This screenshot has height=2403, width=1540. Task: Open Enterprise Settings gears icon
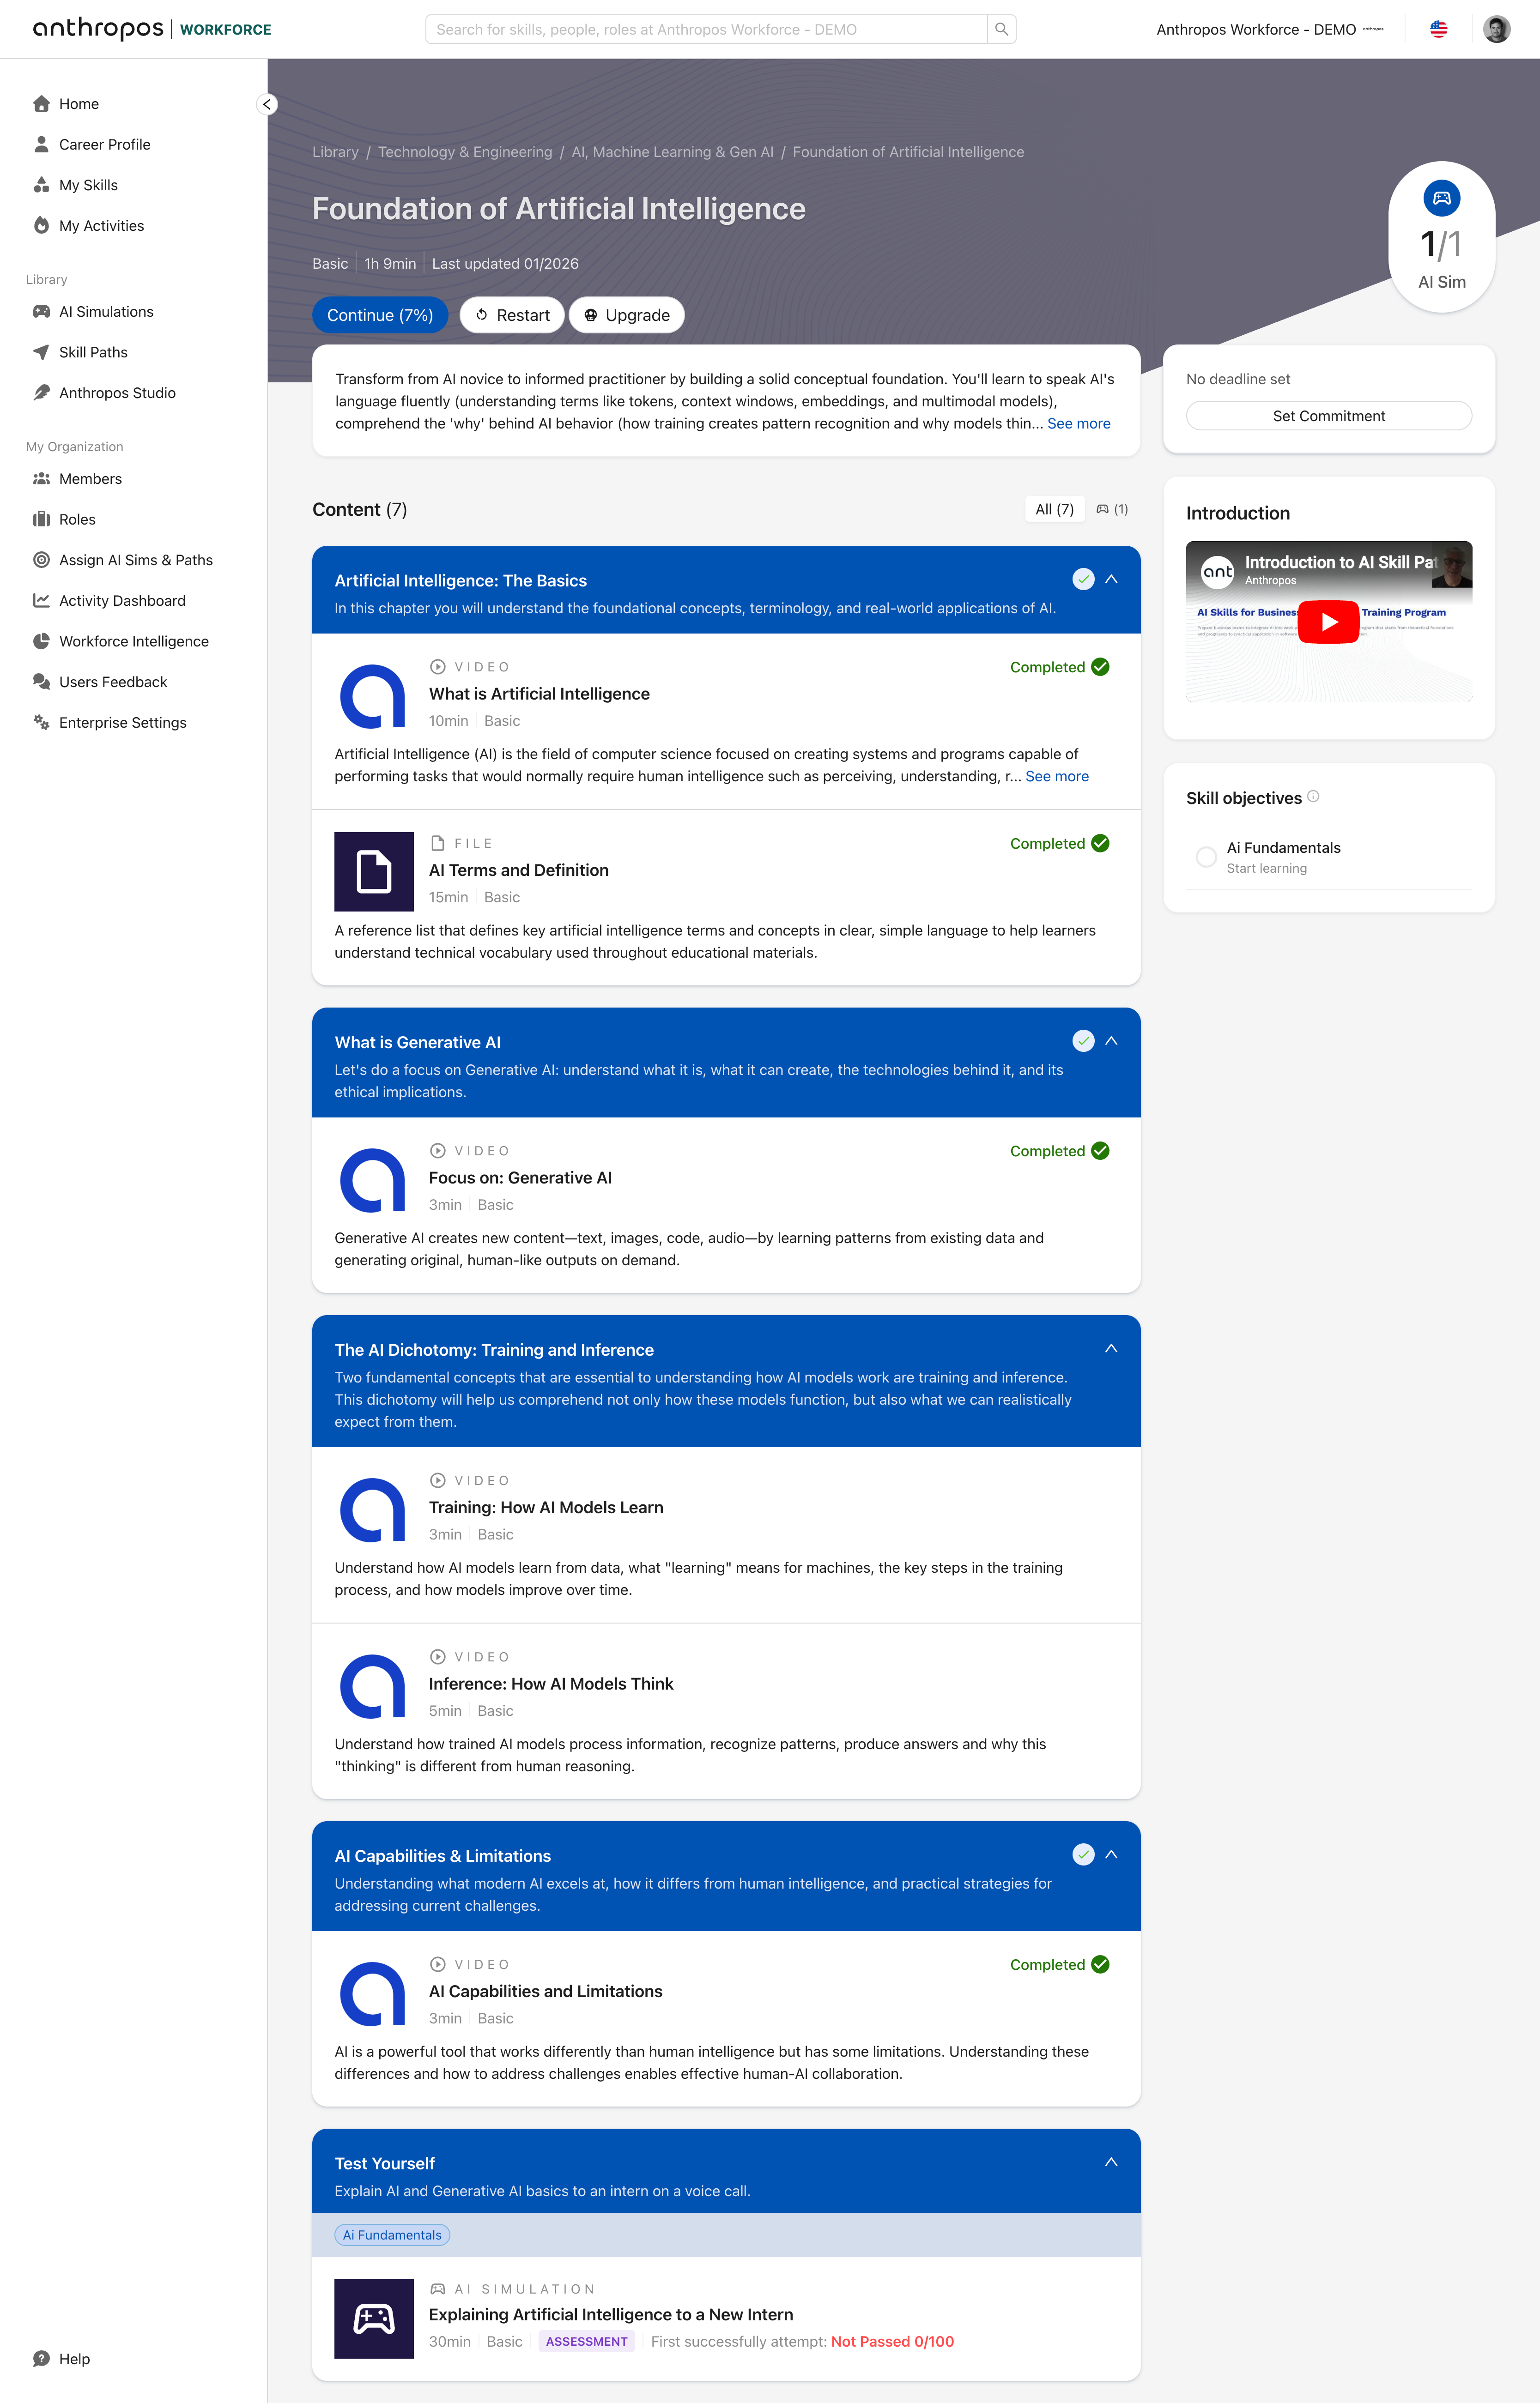(41, 723)
